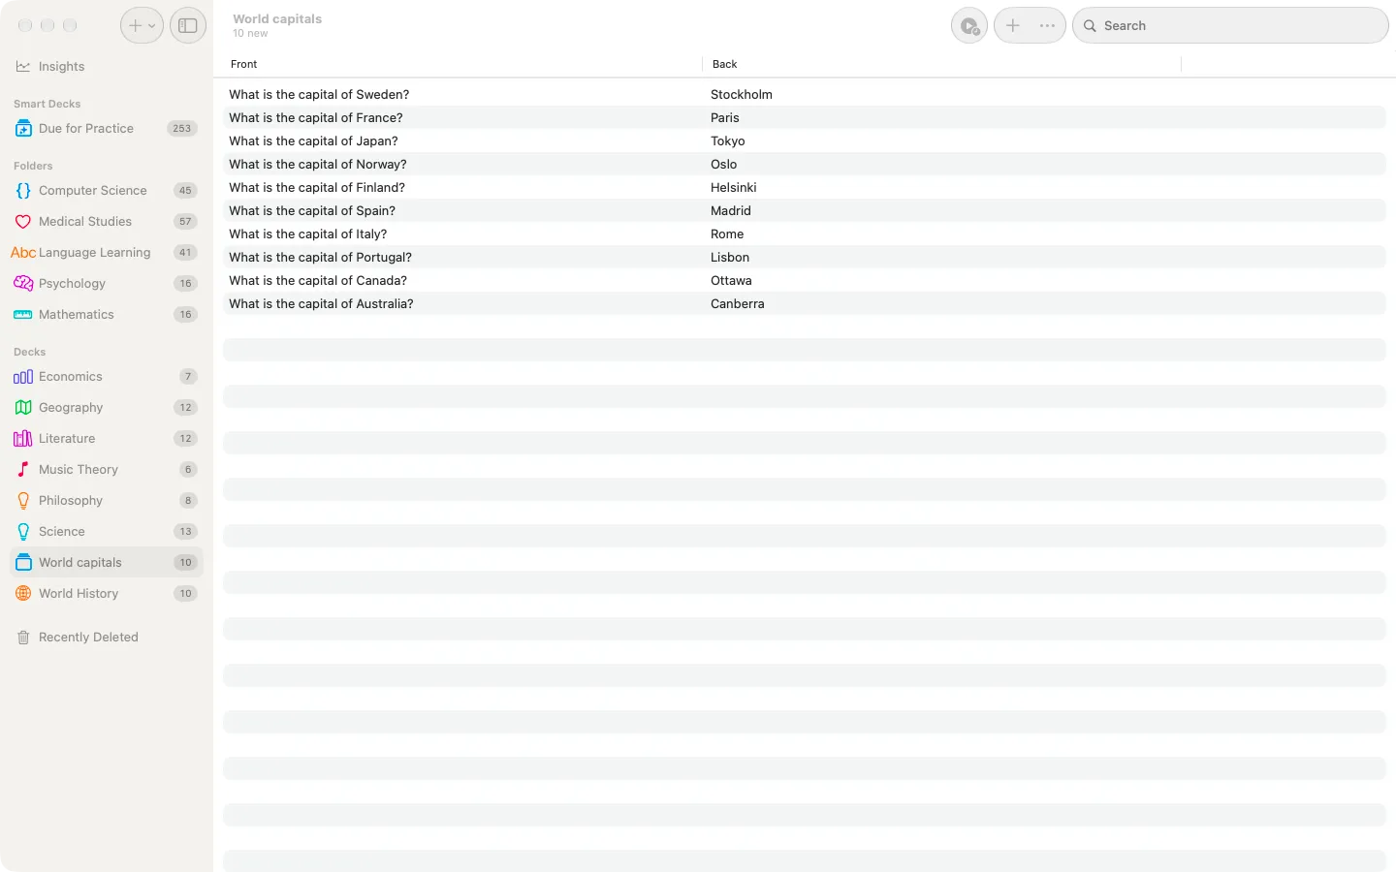The image size is (1396, 872).
Task: Select the Psychology brain icon
Action: click(x=23, y=284)
